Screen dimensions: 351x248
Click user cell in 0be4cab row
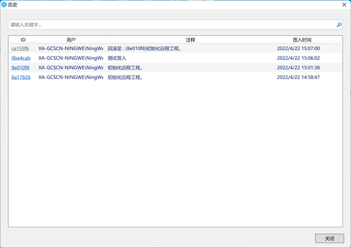pos(71,58)
